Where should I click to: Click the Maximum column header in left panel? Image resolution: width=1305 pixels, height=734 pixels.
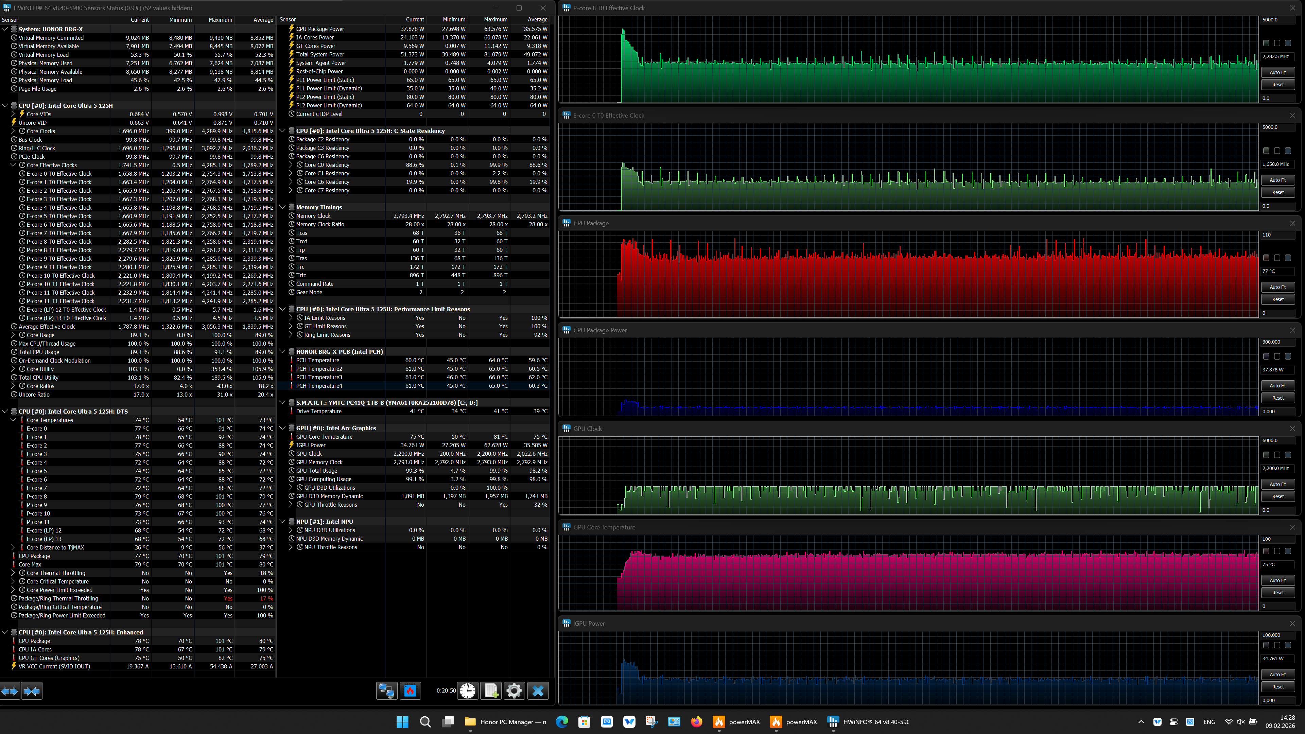click(220, 20)
